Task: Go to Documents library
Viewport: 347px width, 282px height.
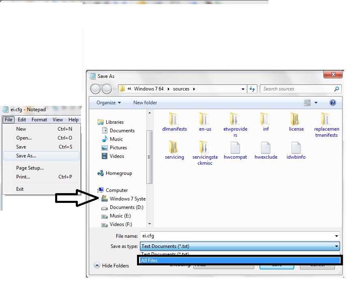Action: pyautogui.click(x=118, y=131)
